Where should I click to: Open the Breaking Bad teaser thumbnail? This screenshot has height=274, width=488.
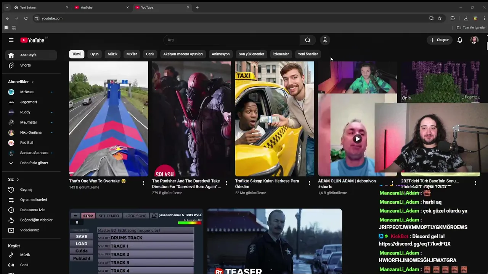274,241
